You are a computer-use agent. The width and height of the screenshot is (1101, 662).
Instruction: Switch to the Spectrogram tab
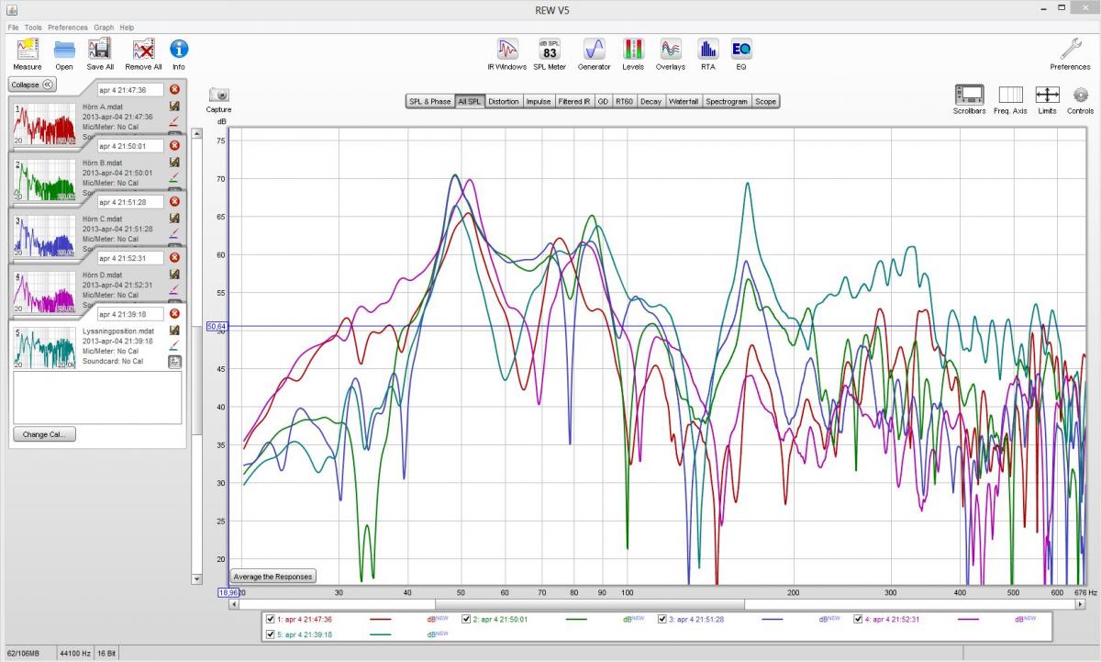[x=728, y=101]
